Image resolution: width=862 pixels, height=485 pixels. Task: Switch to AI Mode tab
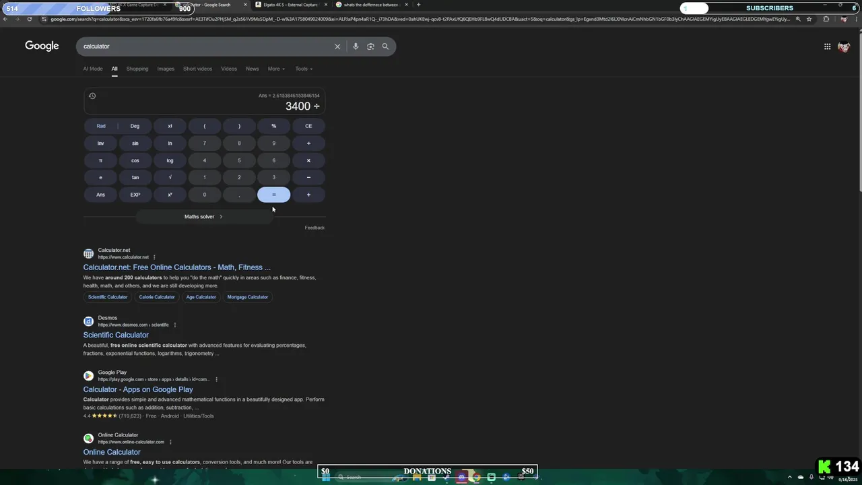point(93,69)
